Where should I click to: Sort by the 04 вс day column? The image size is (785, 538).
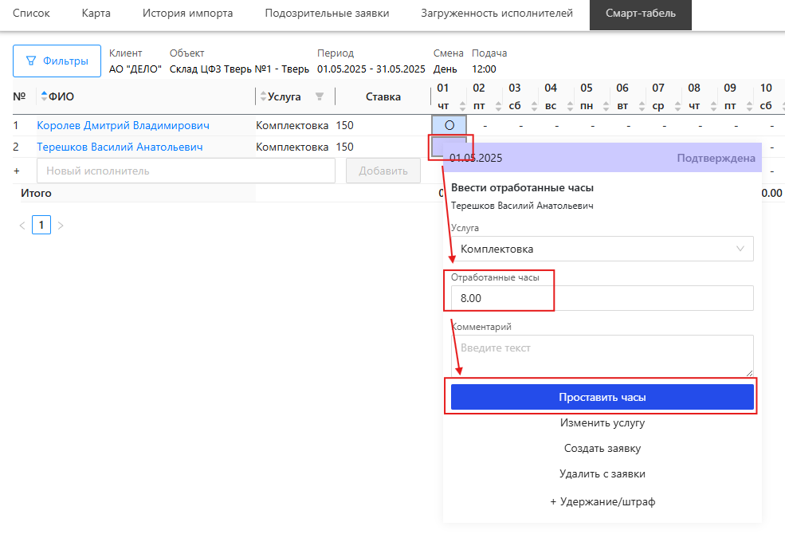569,106
